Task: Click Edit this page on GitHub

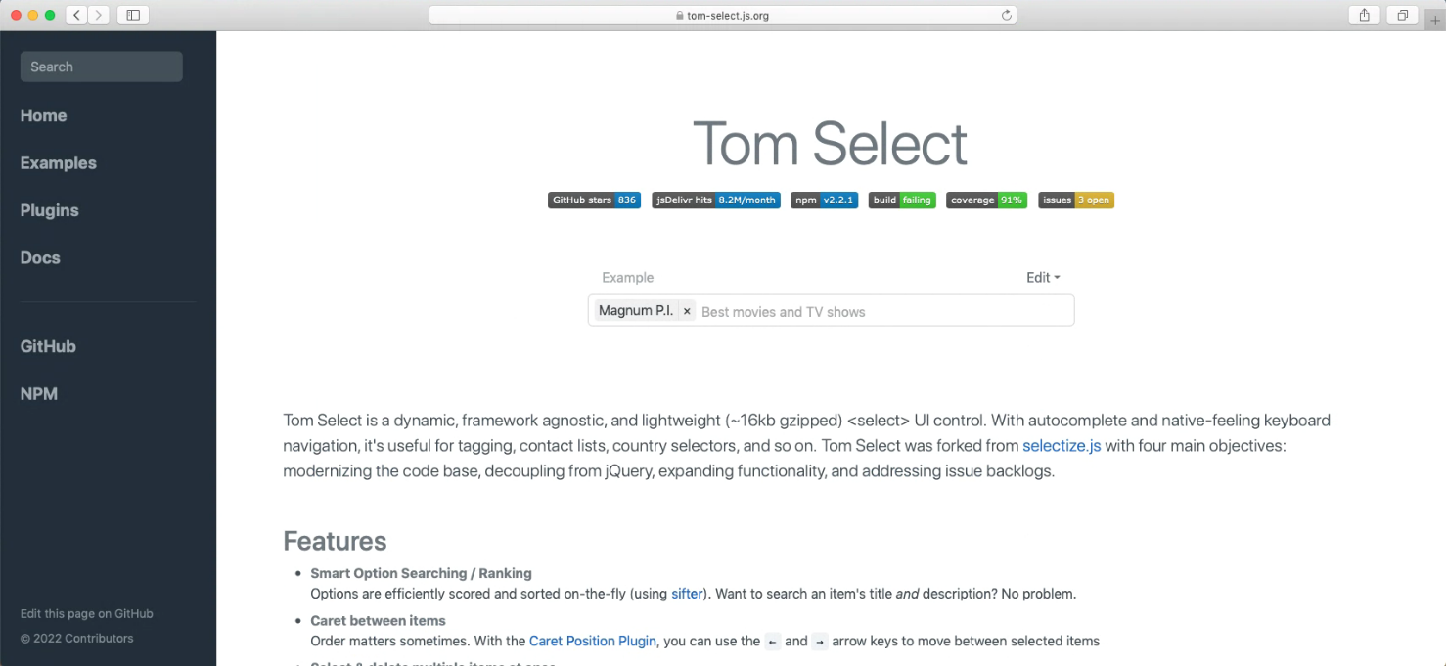Action: pos(86,613)
